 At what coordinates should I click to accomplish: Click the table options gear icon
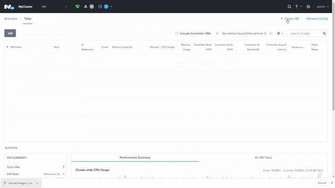[278, 33]
